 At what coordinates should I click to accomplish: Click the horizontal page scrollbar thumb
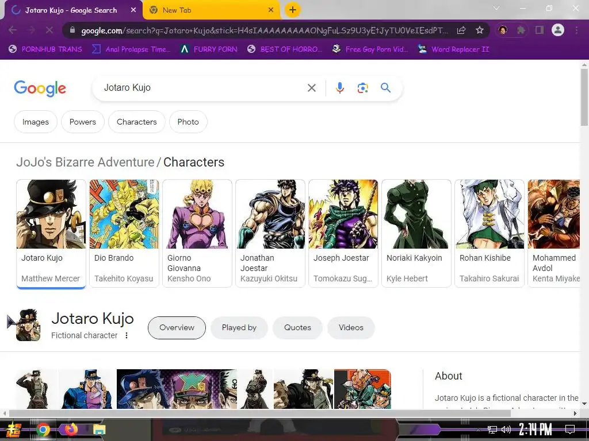pyautogui.click(x=259, y=413)
